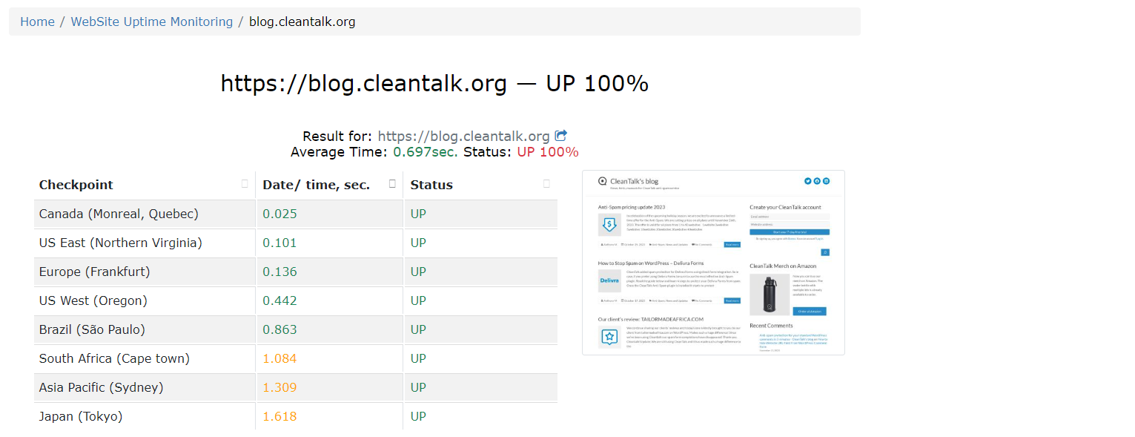Image resolution: width=1135 pixels, height=437 pixels.
Task: Select the Brazil (São Paulo) checkpoint row
Action: (x=92, y=329)
